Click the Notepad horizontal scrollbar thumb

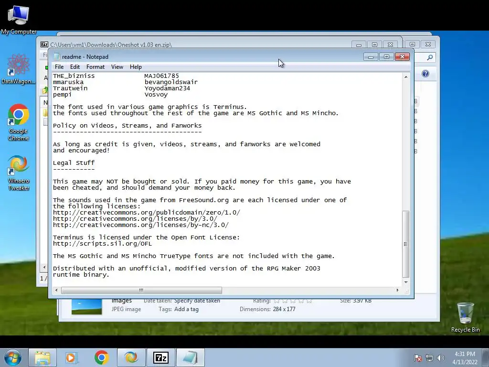[x=141, y=290]
